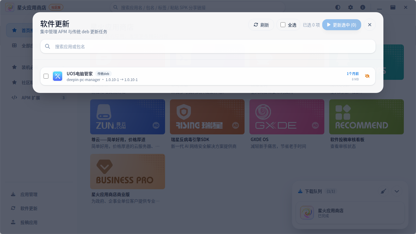Viewport: 416px width, 234px height.
Task: Click the 社区版 badge in title bar
Action: tap(56, 7)
